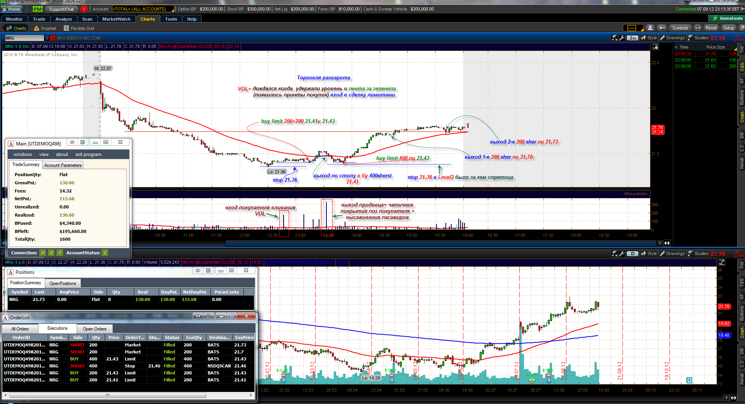Click the red number 1 link indicator
This screenshot has height=404, width=745.
[x=53, y=38]
